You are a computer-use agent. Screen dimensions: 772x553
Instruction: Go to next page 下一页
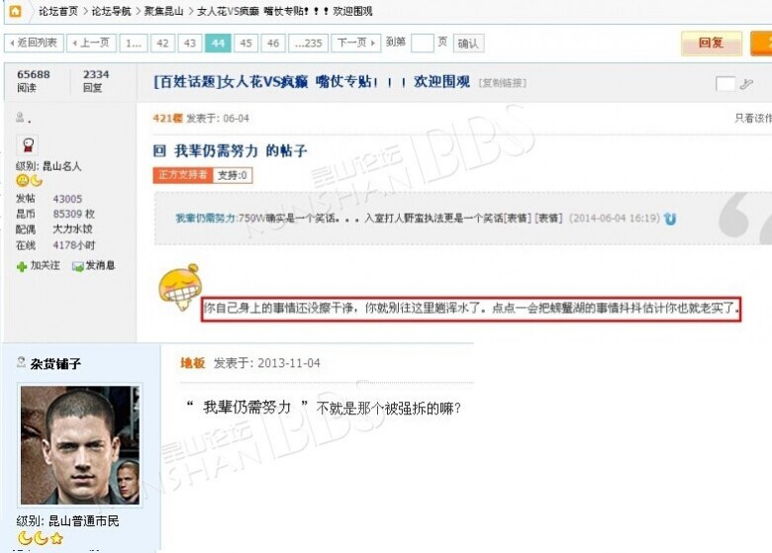(x=356, y=44)
